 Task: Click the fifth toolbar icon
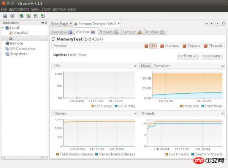(36, 16)
